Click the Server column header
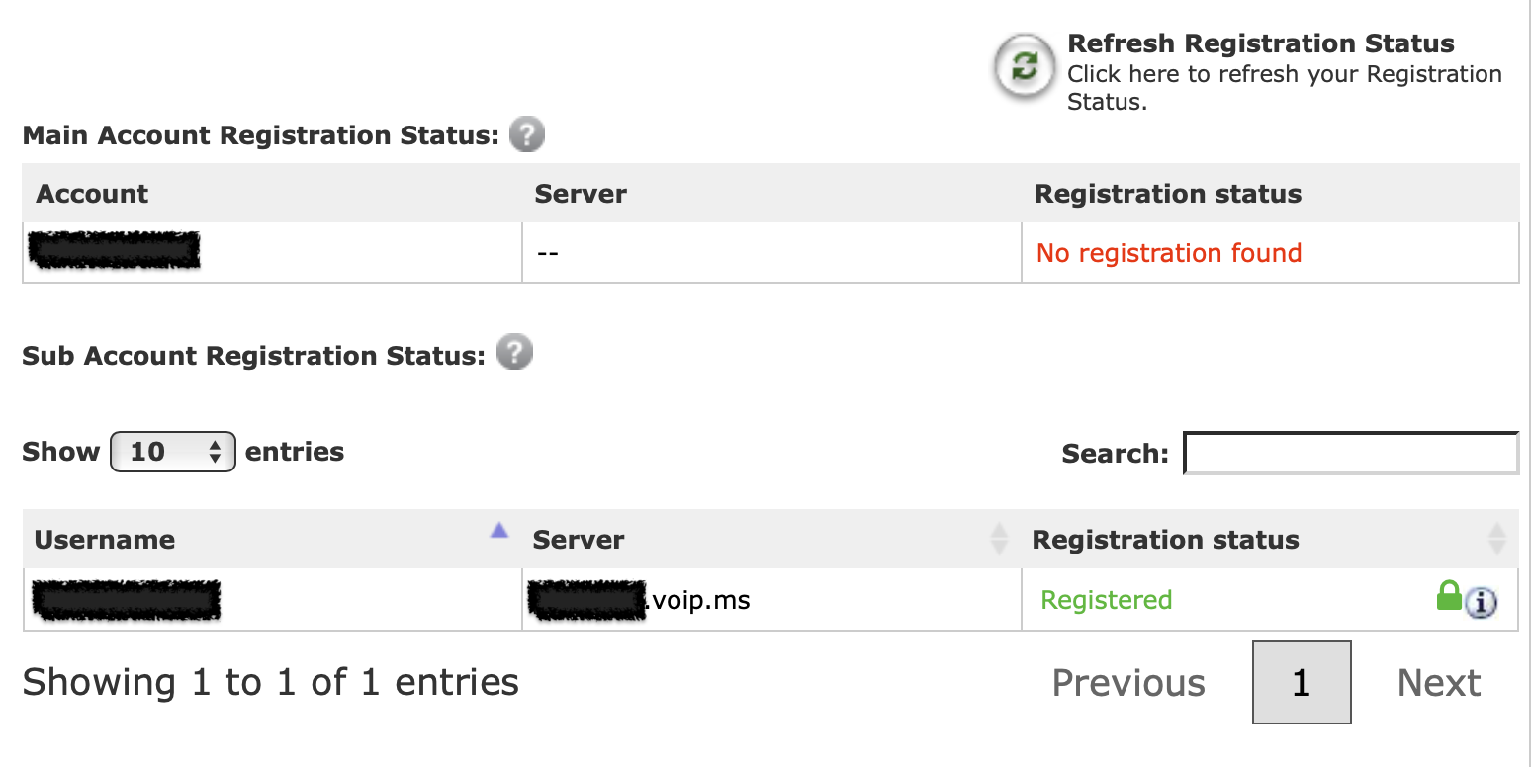Viewport: 1531px width, 767px height. coord(578,539)
